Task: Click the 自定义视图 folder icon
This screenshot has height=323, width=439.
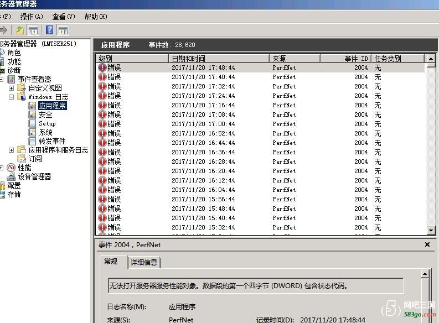Action: [22, 88]
